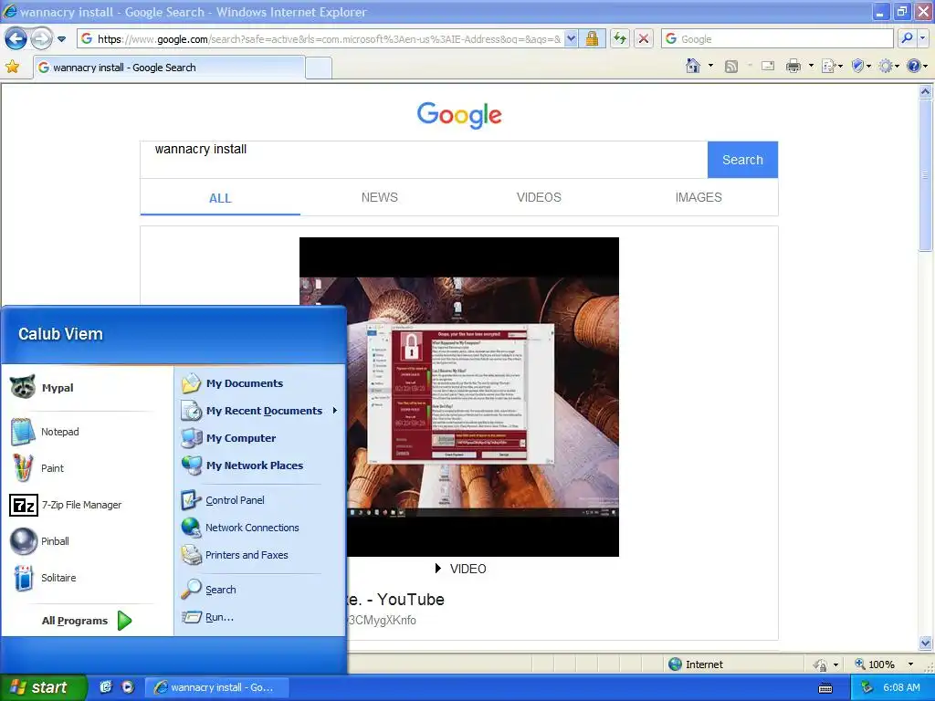Click the Home icon in command bar

click(x=693, y=66)
